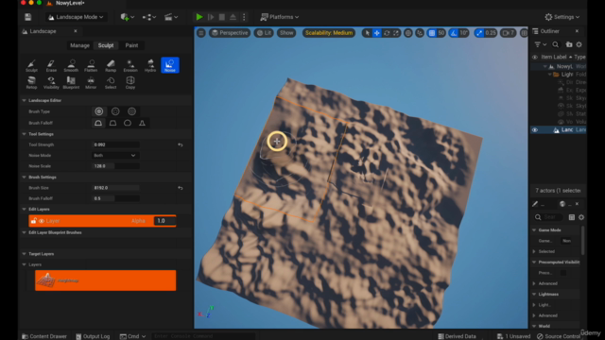Activate the rotate gizmo tool
This screenshot has width=605, height=340.
[x=387, y=33]
